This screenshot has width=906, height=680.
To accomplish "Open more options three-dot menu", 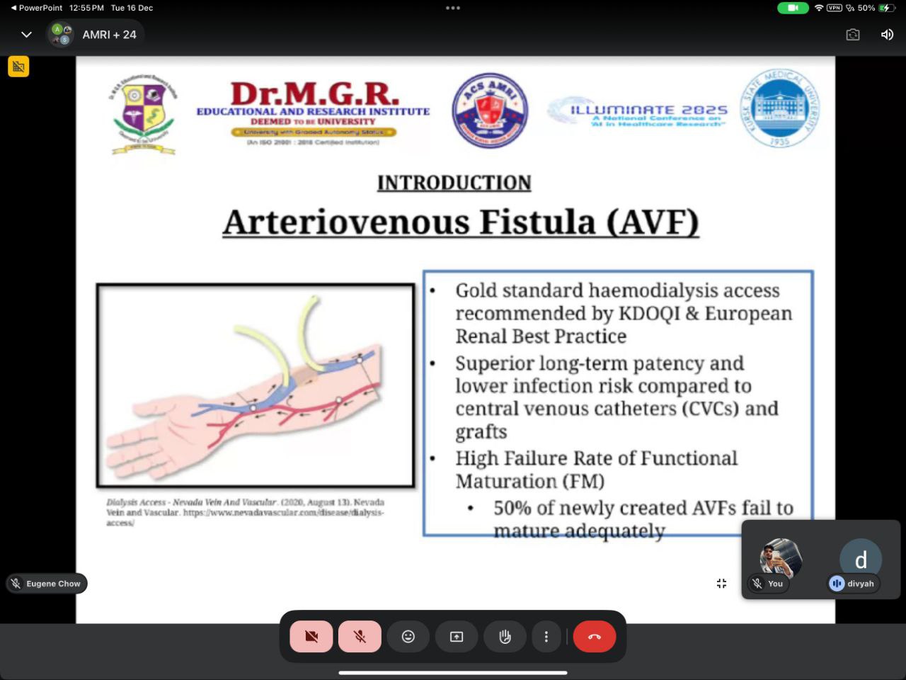I will (x=546, y=636).
